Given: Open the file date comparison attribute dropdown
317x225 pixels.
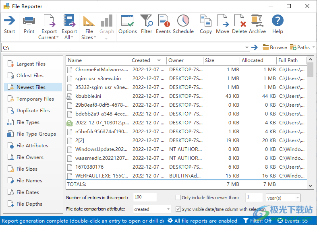Looking at the screenshot, I should point(152,209).
